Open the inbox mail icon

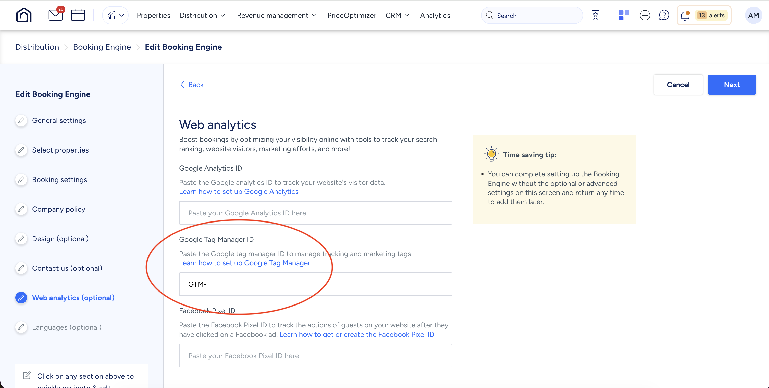(56, 15)
